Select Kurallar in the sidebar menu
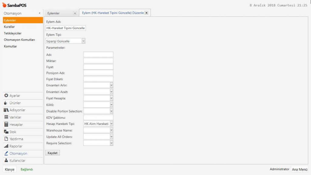 click(9, 27)
